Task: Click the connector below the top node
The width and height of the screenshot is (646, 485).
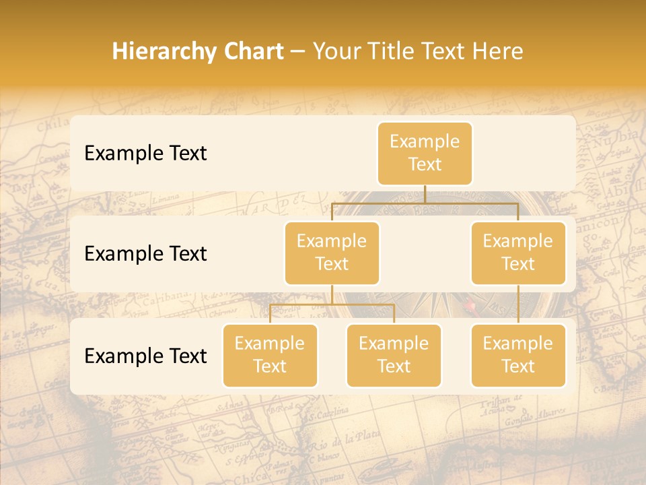Action: [x=425, y=195]
